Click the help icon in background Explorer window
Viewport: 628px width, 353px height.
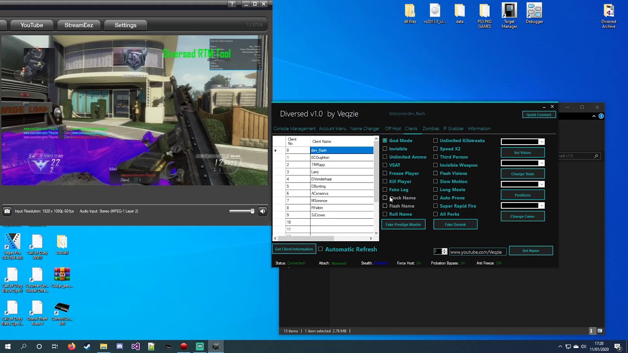pyautogui.click(x=601, y=116)
